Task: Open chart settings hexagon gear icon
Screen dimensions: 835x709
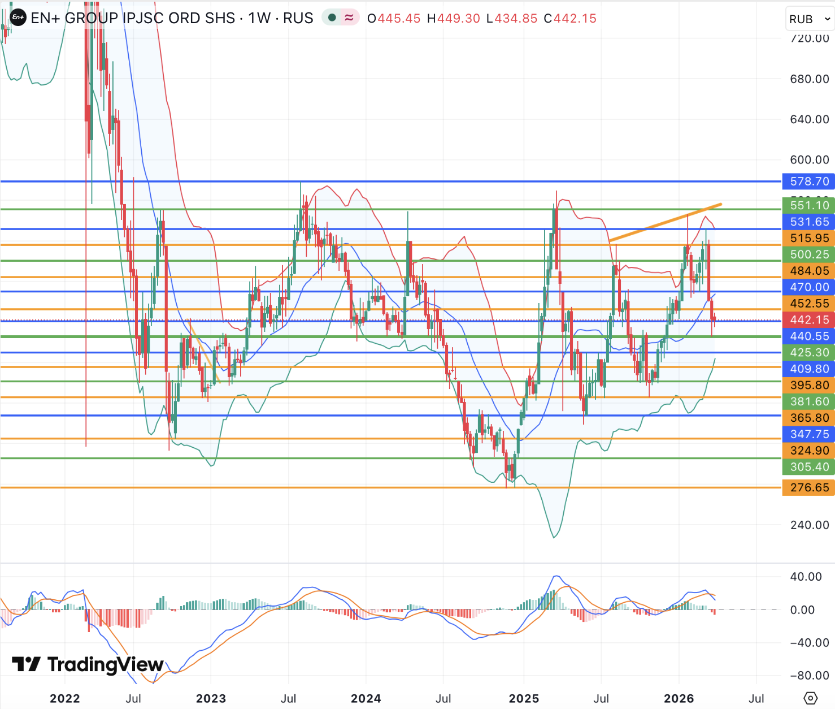Action: [x=810, y=698]
